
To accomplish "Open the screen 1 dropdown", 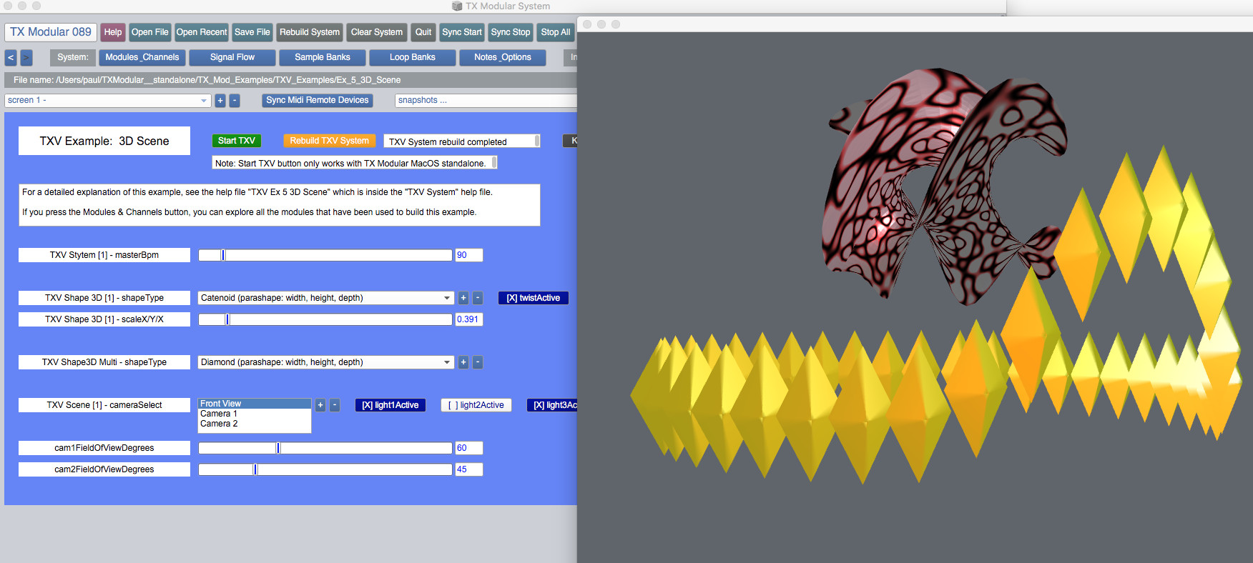I will (x=107, y=101).
